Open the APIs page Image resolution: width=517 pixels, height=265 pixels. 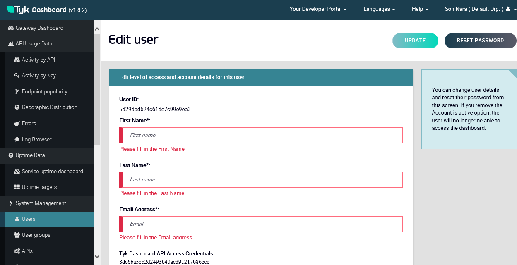49,251
